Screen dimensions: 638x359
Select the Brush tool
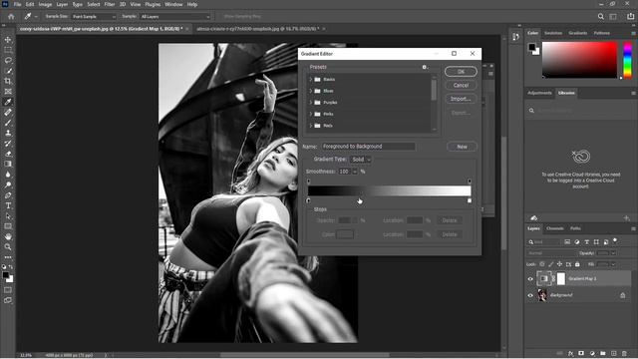[8, 123]
